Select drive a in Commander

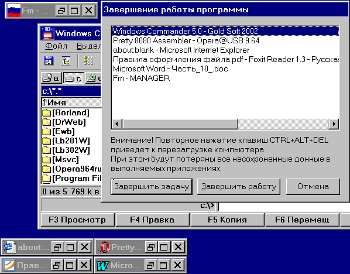coord(51,78)
